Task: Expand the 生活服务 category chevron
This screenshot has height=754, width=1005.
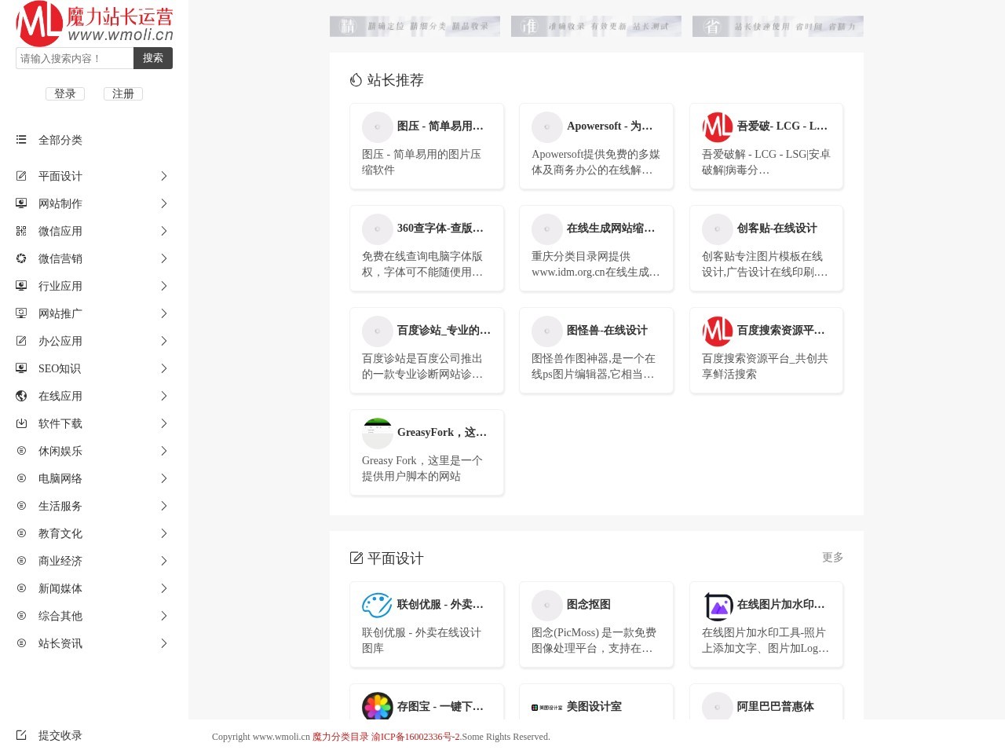Action: pos(164,506)
